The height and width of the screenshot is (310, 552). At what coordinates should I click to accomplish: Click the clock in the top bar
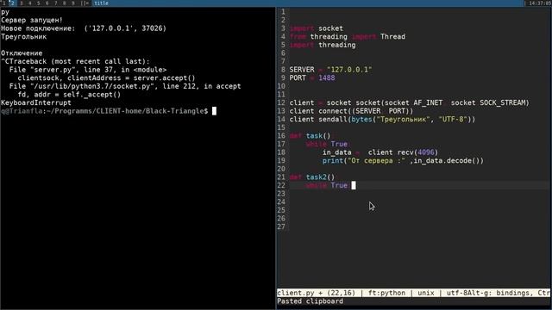(x=540, y=3)
